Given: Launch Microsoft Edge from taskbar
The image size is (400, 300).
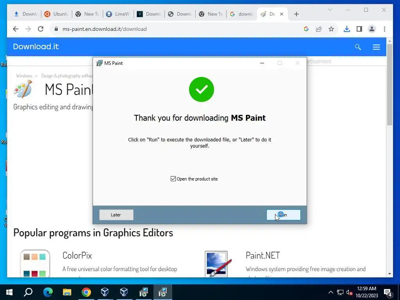Looking at the screenshot, I should point(48,292).
